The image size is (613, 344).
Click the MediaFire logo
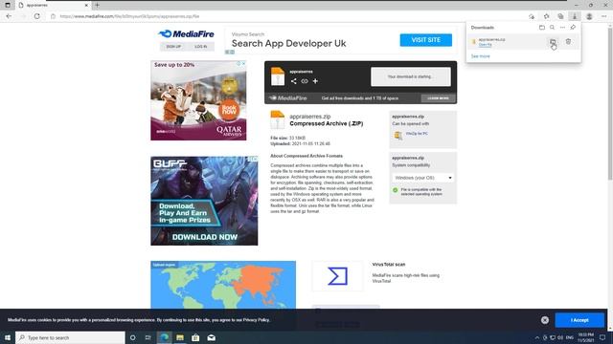[187, 34]
